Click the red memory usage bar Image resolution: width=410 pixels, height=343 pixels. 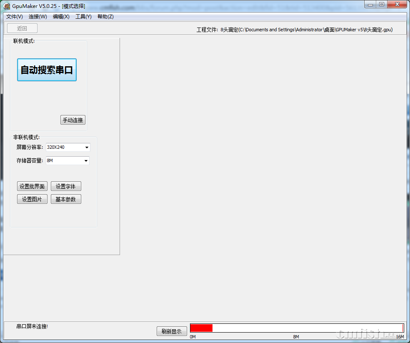201,328
